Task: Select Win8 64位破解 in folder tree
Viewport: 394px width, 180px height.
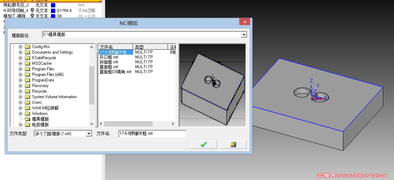Action: pos(45,108)
